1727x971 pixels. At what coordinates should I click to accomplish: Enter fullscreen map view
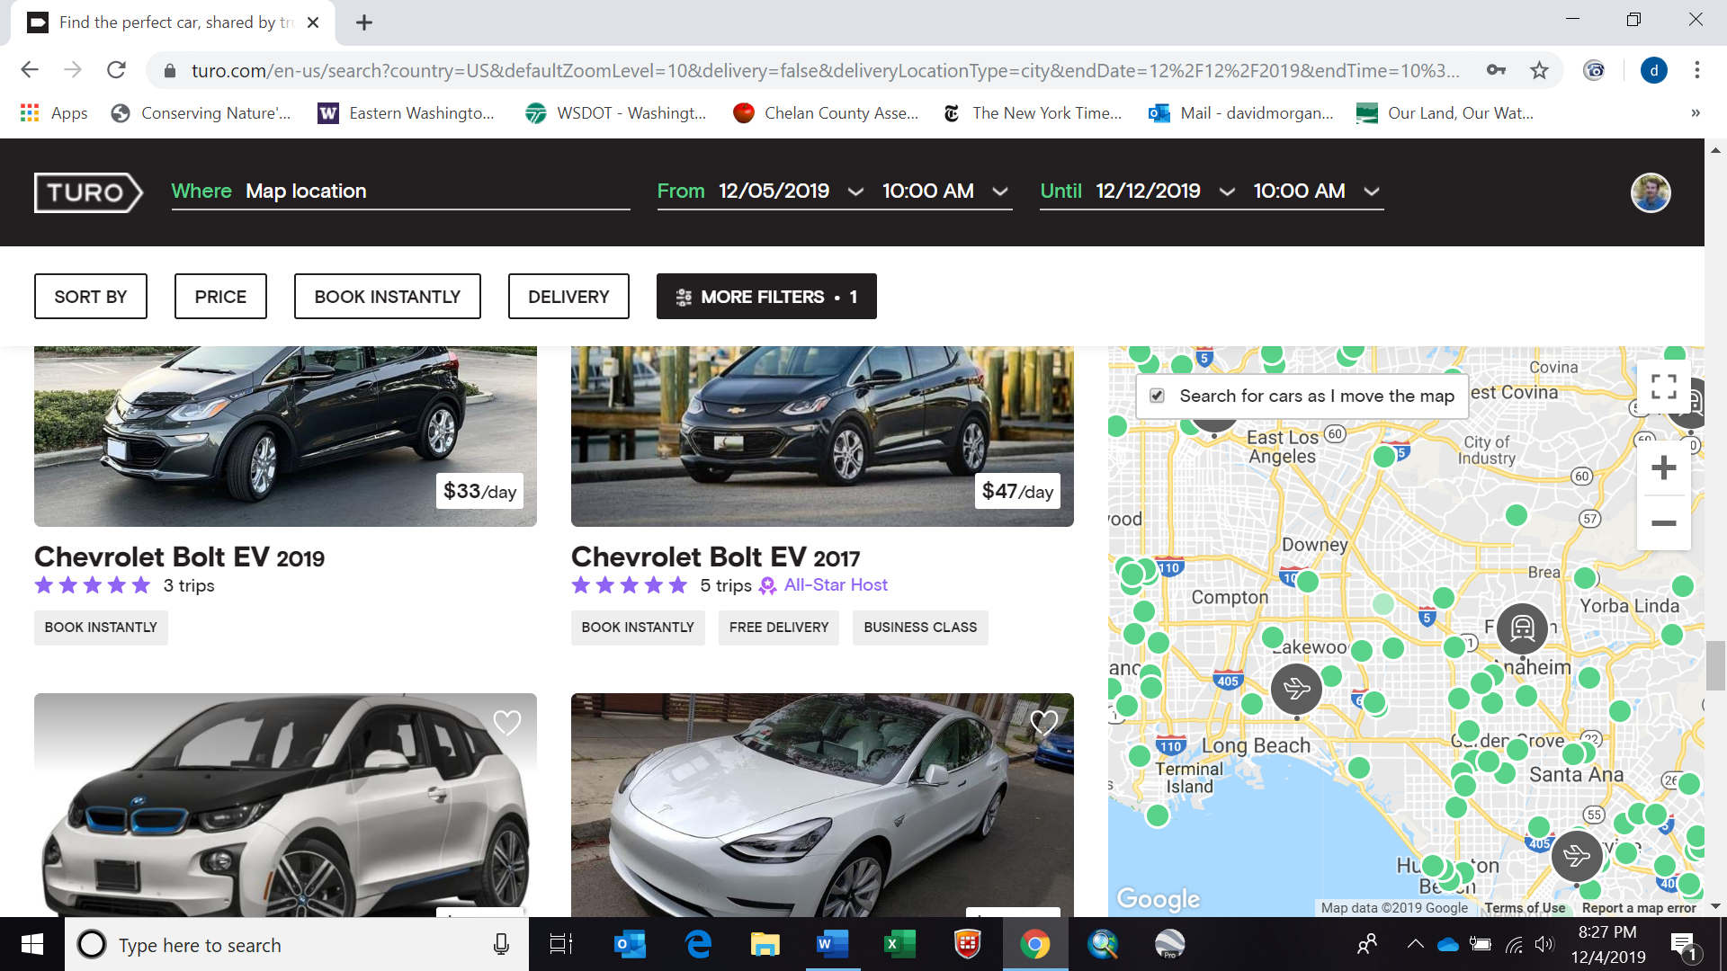1663,387
